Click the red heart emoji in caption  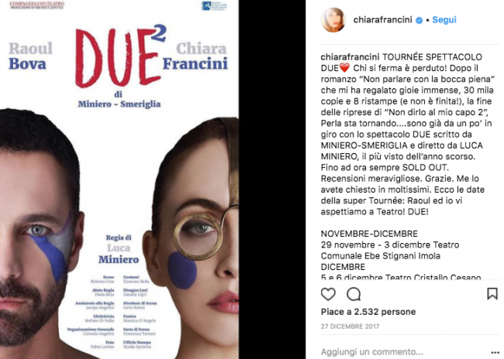point(344,68)
